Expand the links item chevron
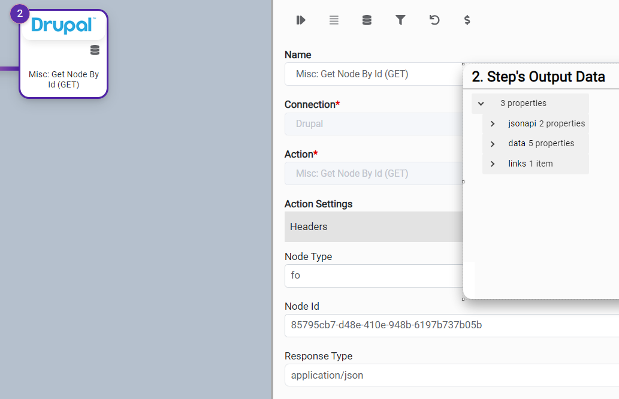 [493, 164]
